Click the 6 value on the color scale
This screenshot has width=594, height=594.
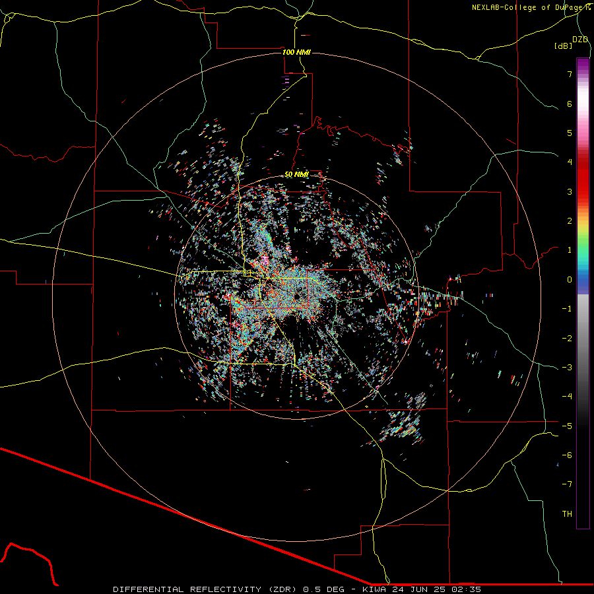pyautogui.click(x=570, y=104)
